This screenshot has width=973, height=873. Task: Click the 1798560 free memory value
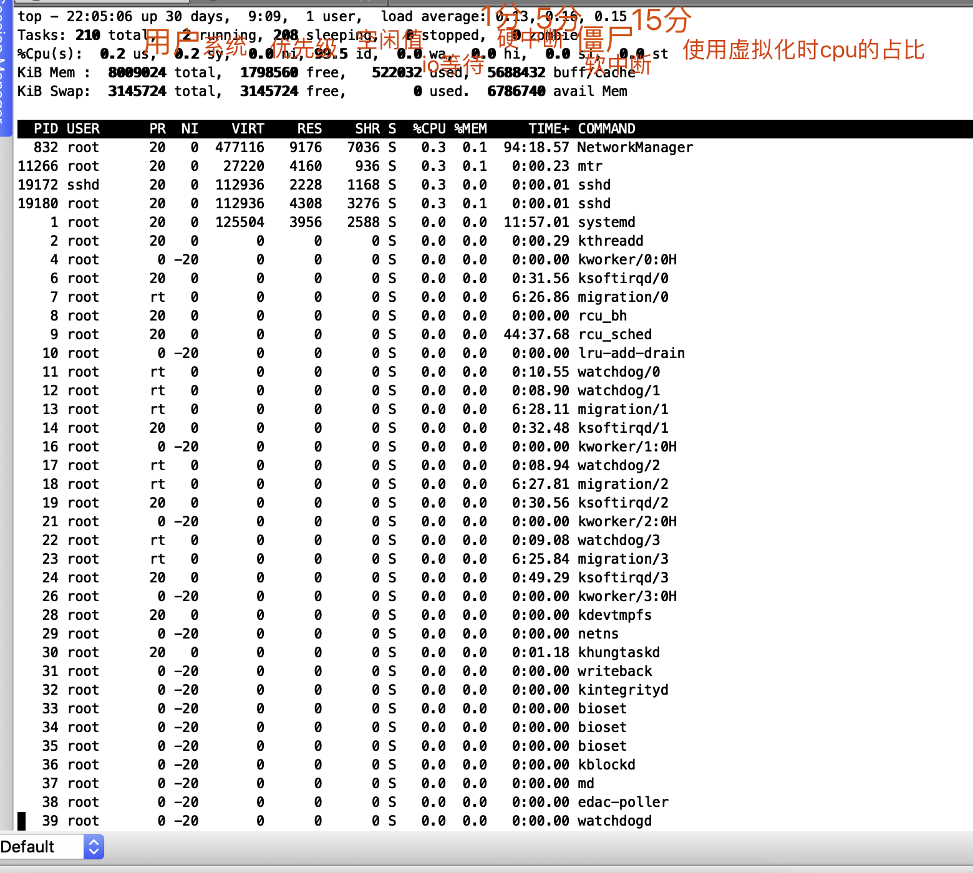tap(269, 72)
